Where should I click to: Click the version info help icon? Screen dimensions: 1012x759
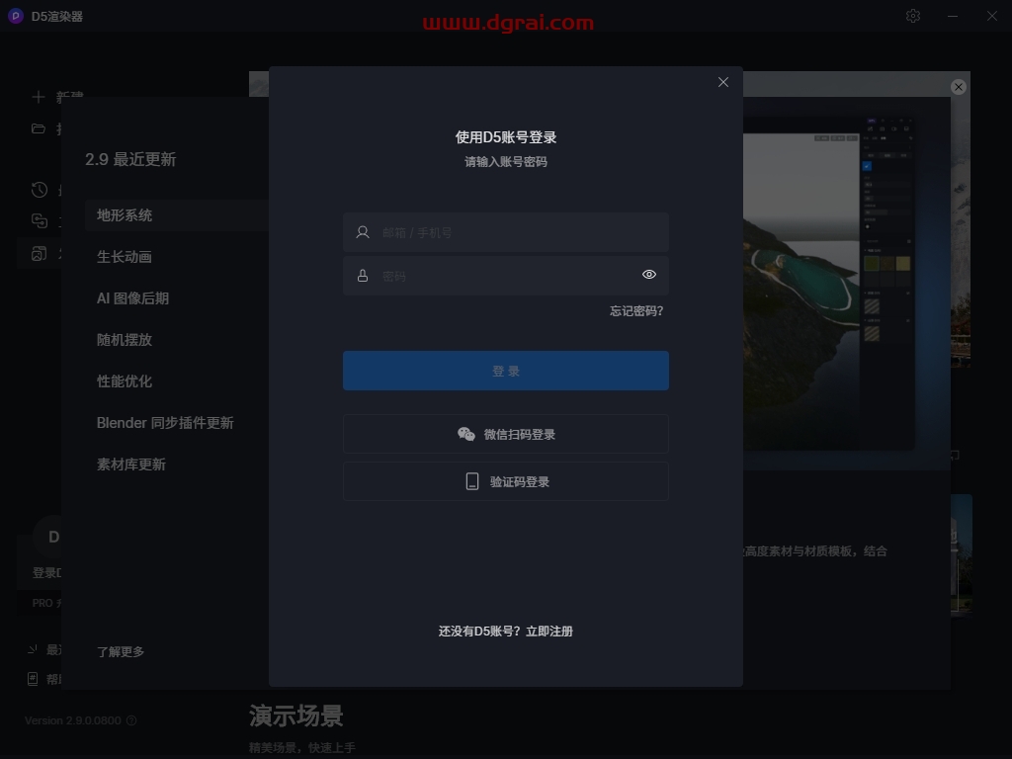pos(131,720)
